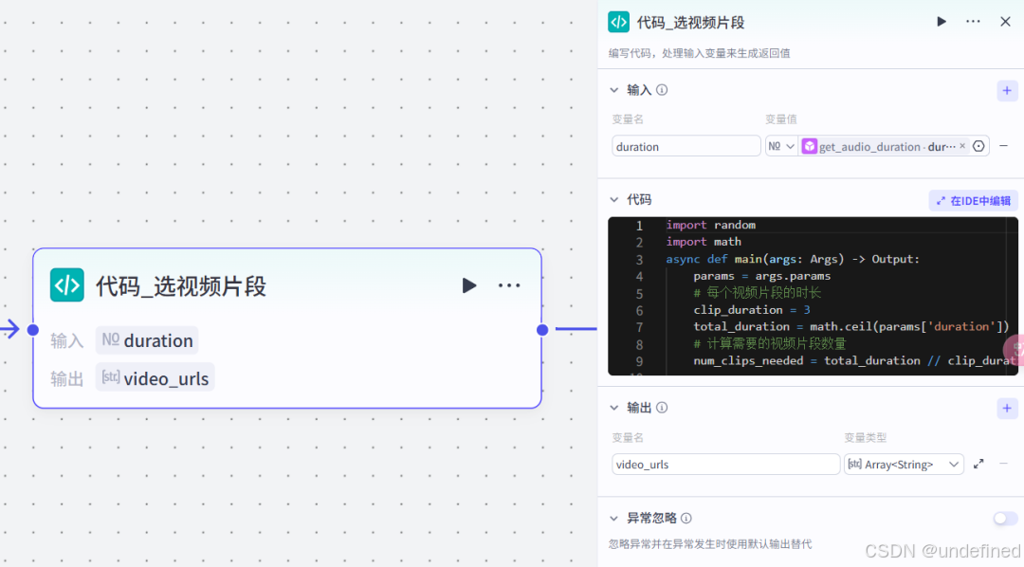Viewport: 1024px width, 567px height.
Task: Open the Array<String> type dropdown
Action: click(953, 464)
